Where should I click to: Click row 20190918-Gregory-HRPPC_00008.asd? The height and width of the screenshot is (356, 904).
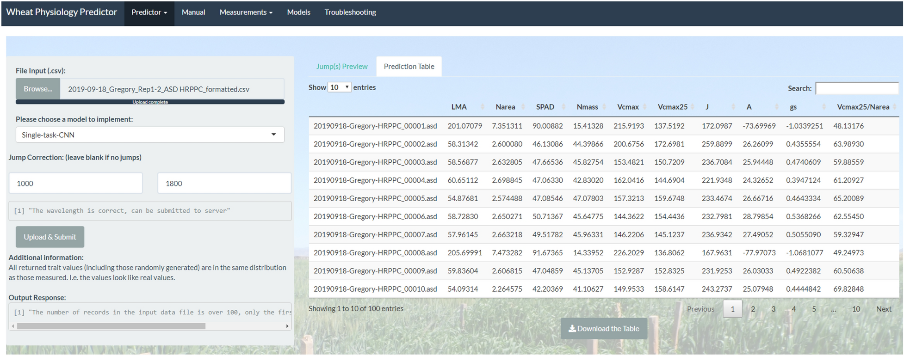tap(604, 252)
